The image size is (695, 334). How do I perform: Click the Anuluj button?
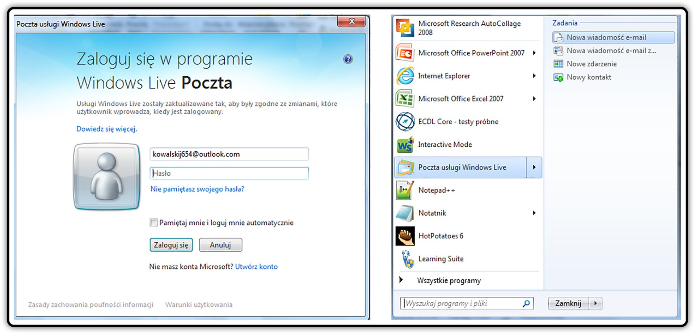(220, 245)
